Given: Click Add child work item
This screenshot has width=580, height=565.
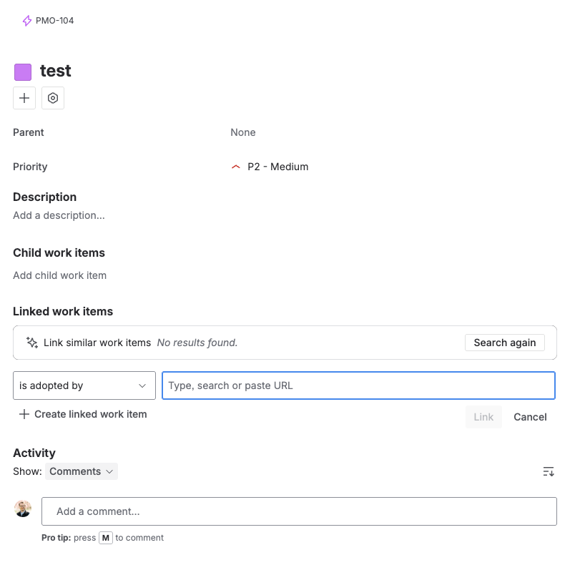Looking at the screenshot, I should (x=60, y=275).
